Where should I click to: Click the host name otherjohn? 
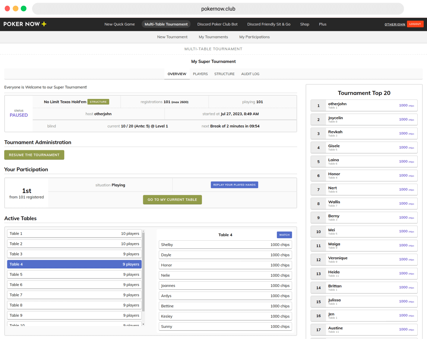point(103,114)
